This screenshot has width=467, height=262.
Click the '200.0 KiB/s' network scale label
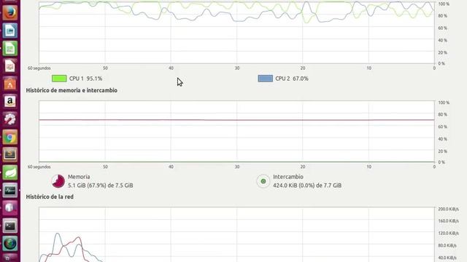click(448, 209)
